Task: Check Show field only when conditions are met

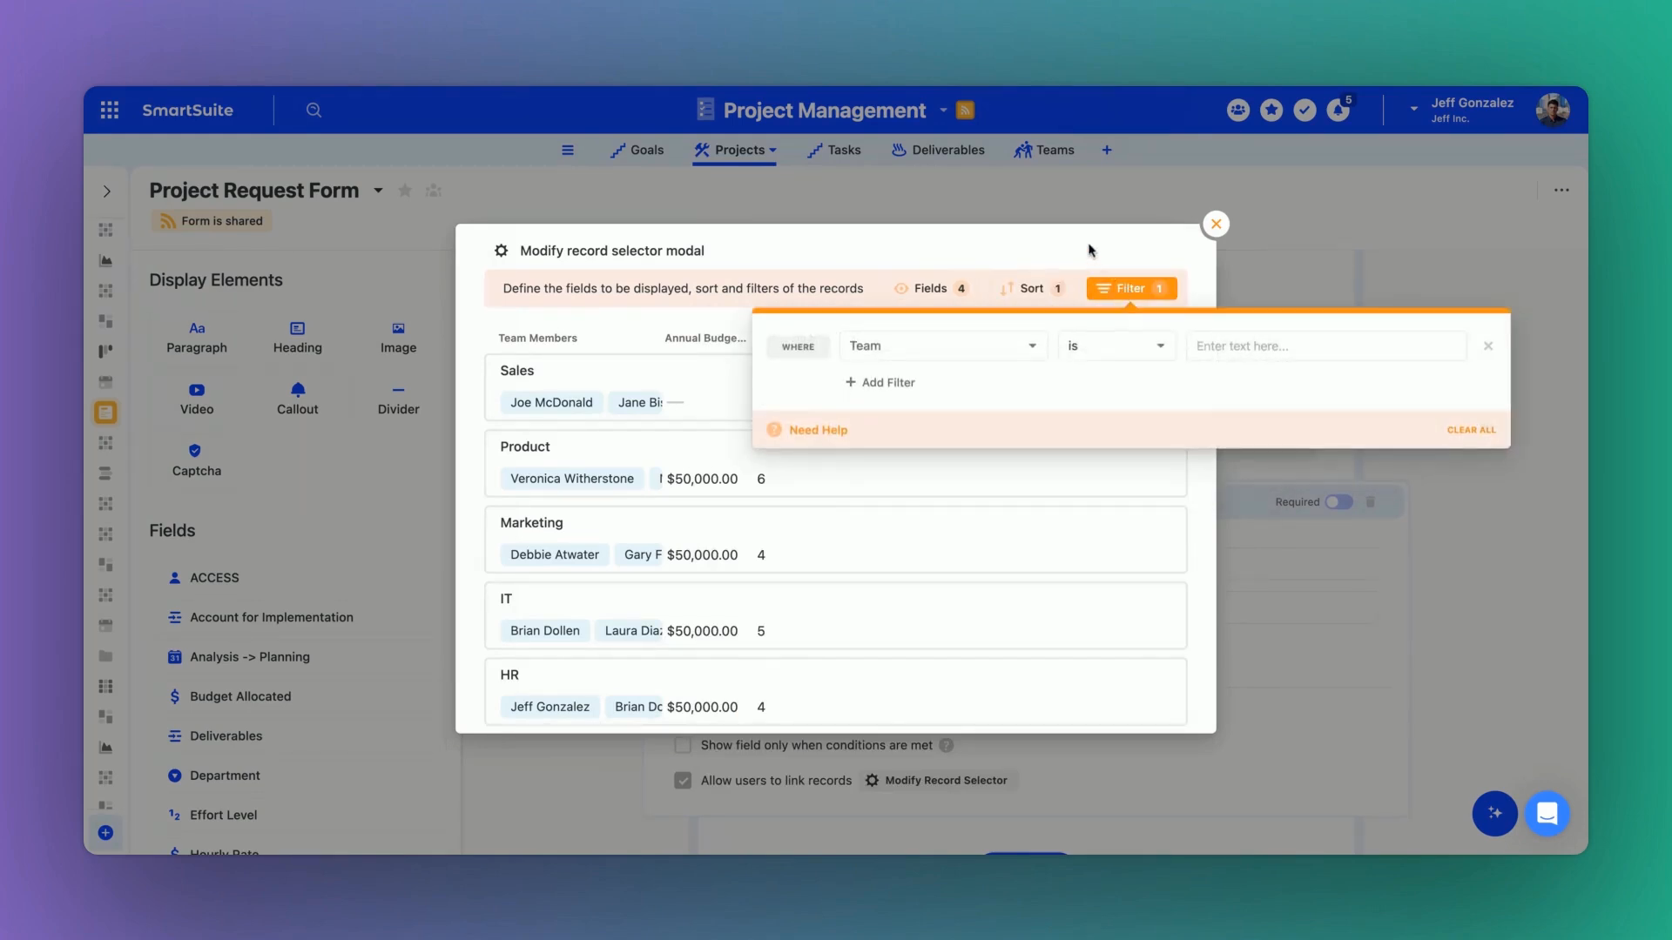Action: 683,746
